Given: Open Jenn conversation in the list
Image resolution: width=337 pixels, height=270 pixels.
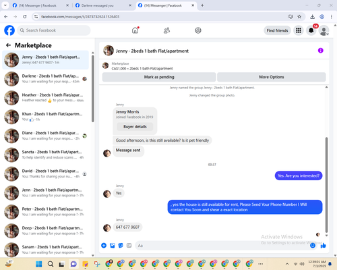Looking at the screenshot, I should pyautogui.click(x=45, y=192).
